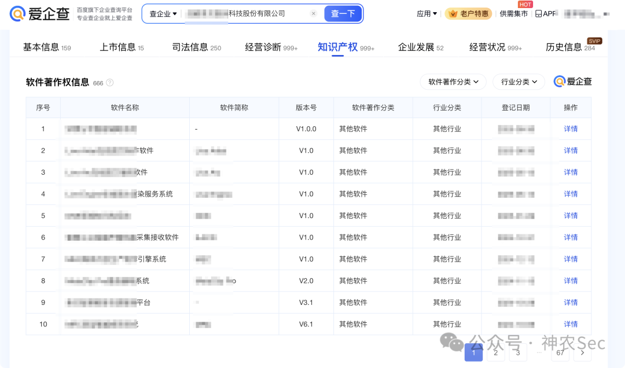This screenshot has height=368, width=625.
Task: Open the 企业发展 tab
Action: click(416, 47)
